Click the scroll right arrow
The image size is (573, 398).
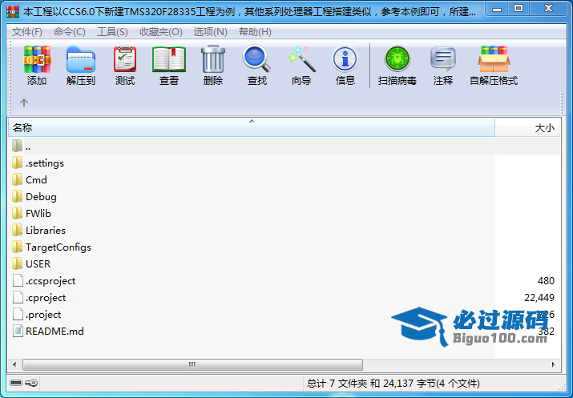point(553,364)
